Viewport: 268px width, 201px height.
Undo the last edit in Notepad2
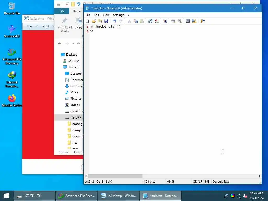115,21
